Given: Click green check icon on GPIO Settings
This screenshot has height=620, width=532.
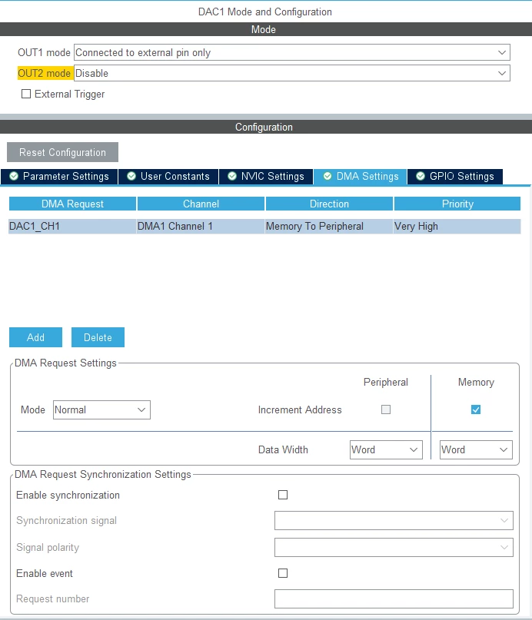Looking at the screenshot, I should (421, 177).
